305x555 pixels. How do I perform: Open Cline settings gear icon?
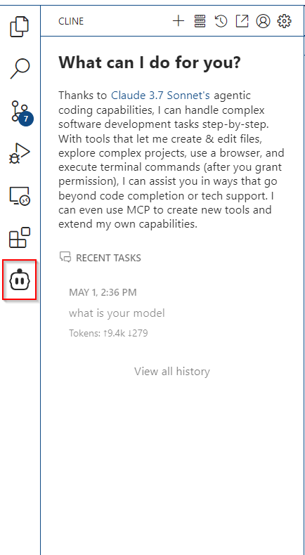pos(284,21)
